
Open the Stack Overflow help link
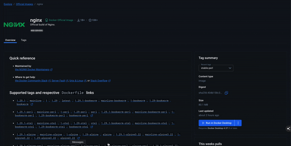click(99, 80)
